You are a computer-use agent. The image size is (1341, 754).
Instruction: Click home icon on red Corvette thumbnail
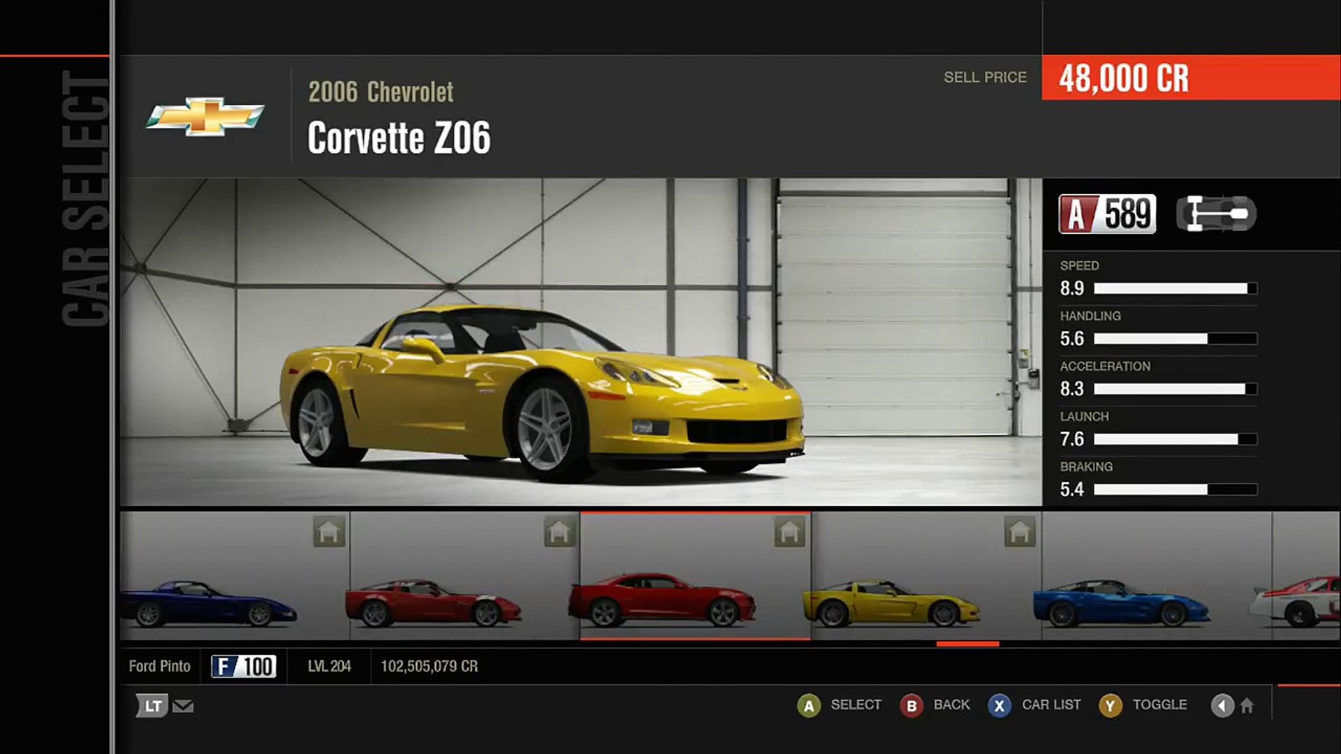559,533
